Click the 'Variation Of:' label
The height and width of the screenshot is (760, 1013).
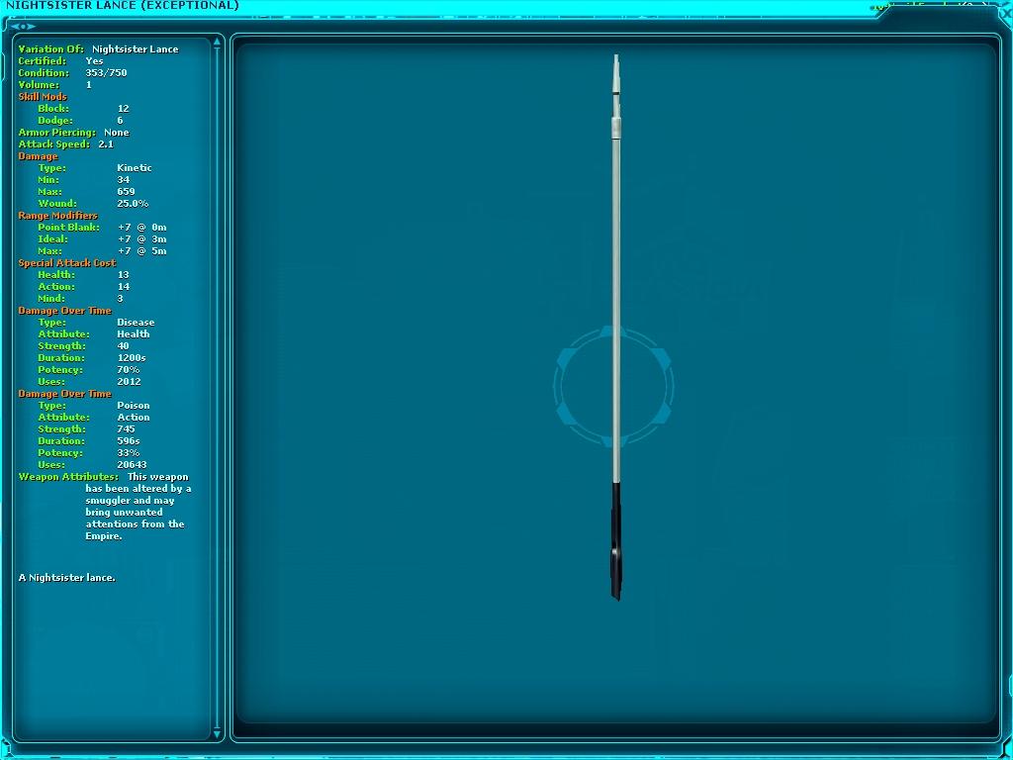pos(51,49)
